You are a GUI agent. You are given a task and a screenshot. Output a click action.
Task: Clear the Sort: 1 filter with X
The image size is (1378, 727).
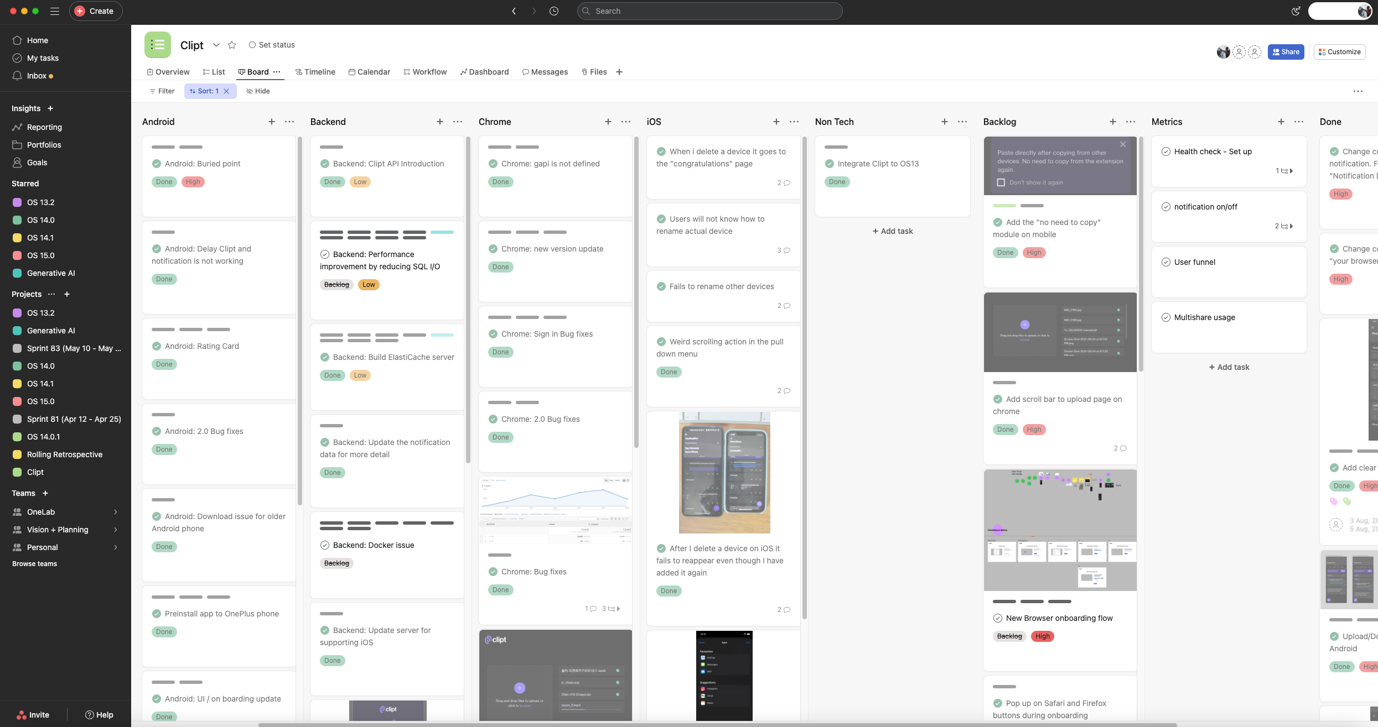226,91
